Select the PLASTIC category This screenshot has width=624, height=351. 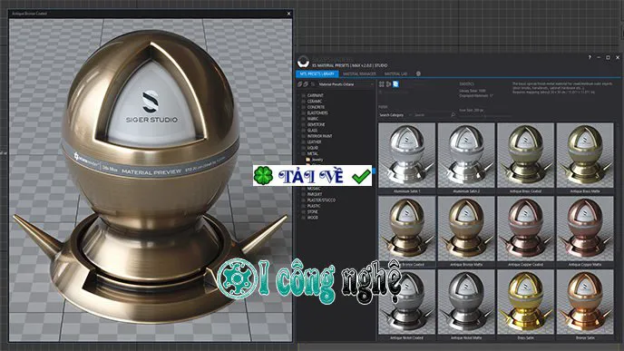pyautogui.click(x=314, y=206)
